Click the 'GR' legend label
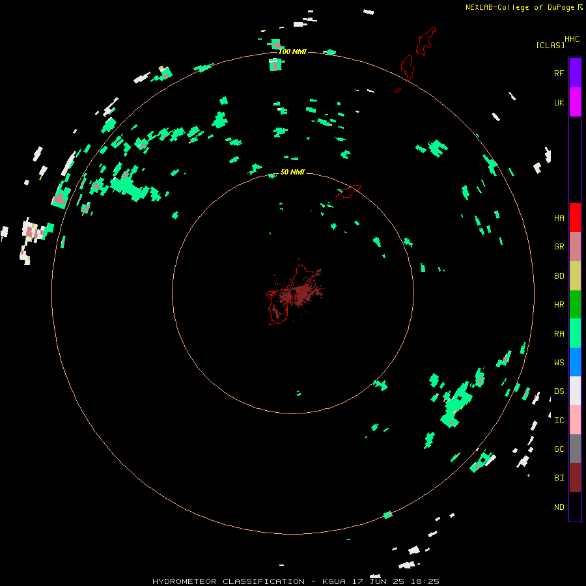This screenshot has width=586, height=586. click(559, 247)
